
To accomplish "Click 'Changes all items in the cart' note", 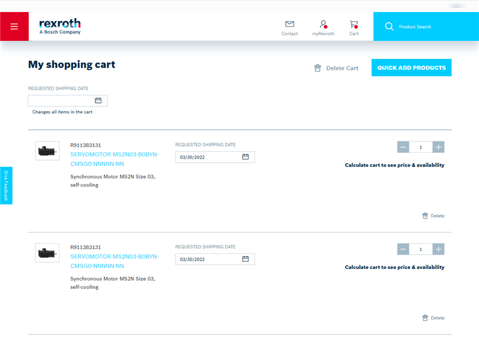I will [62, 112].
